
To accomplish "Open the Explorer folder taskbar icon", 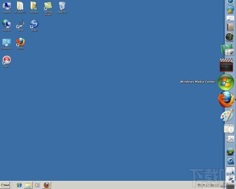I will 28,185.
